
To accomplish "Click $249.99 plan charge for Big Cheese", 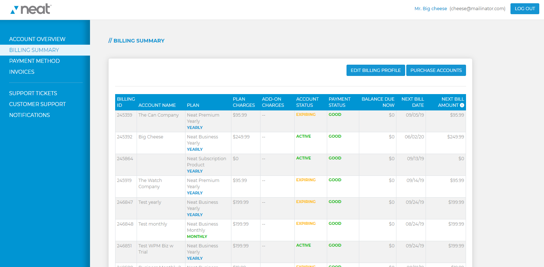I will tap(241, 137).
